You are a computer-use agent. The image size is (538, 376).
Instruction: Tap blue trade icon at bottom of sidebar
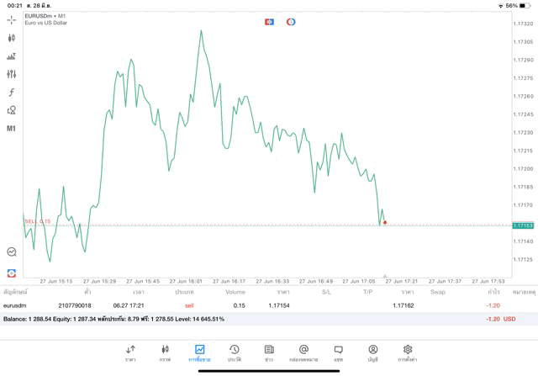(12, 273)
